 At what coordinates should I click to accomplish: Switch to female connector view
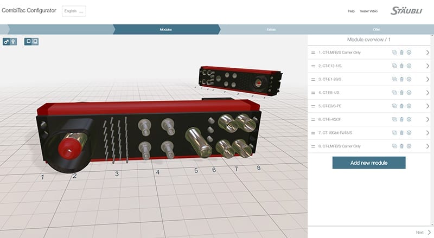(13, 41)
